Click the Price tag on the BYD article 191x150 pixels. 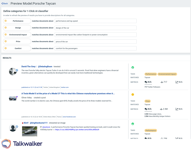(x=148, y=101)
